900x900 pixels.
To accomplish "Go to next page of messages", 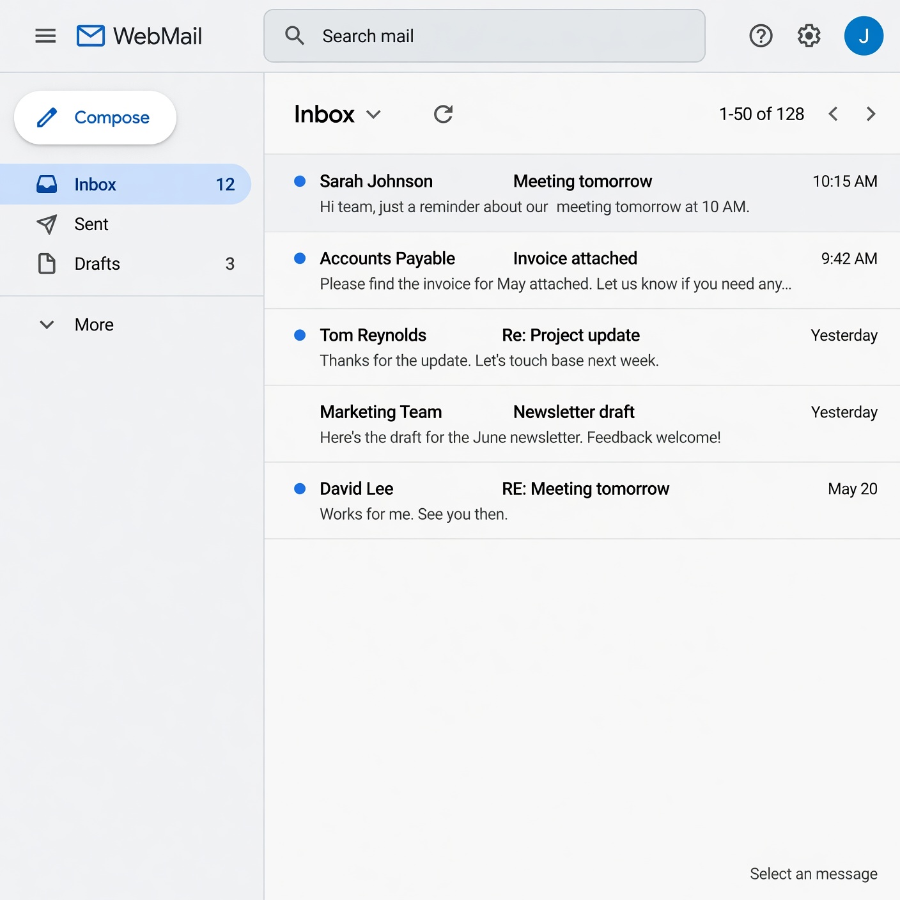I will [871, 114].
